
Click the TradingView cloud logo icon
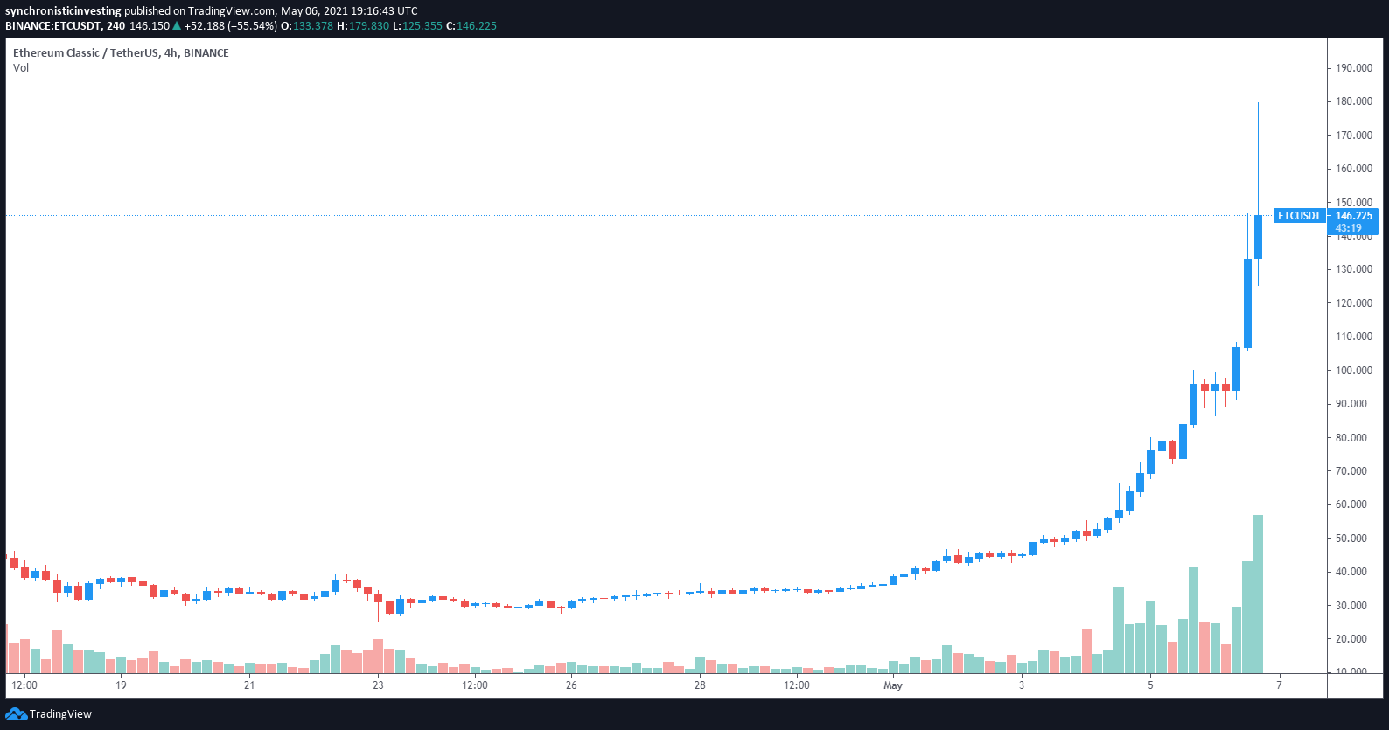(16, 714)
